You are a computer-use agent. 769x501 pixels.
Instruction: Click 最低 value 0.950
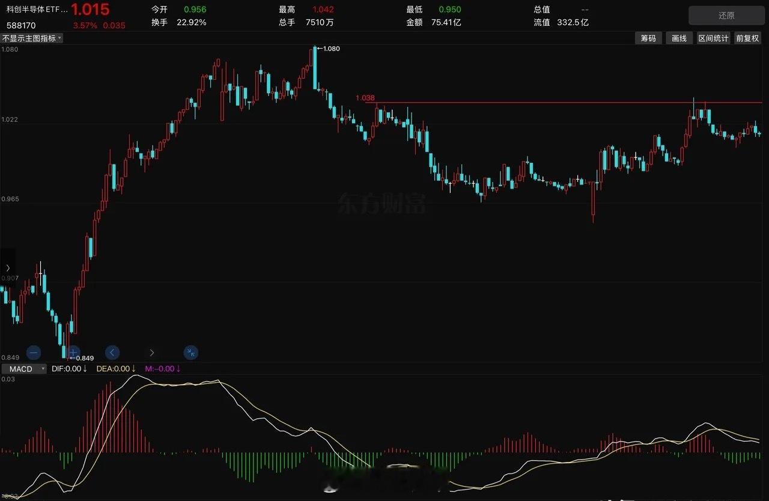click(450, 10)
